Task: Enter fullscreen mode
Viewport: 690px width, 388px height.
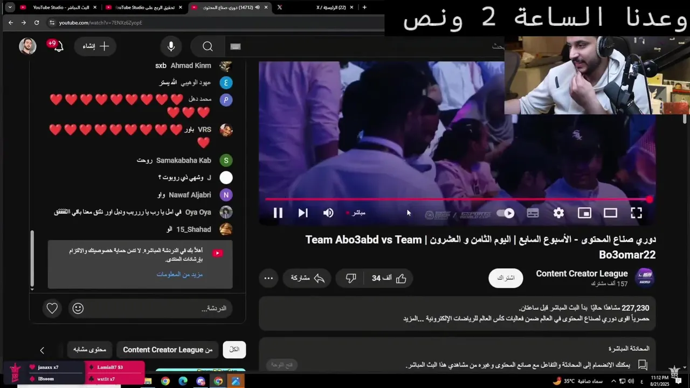Action: [636, 213]
